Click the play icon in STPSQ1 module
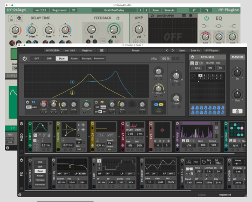The image size is (252, 202). 216,136
